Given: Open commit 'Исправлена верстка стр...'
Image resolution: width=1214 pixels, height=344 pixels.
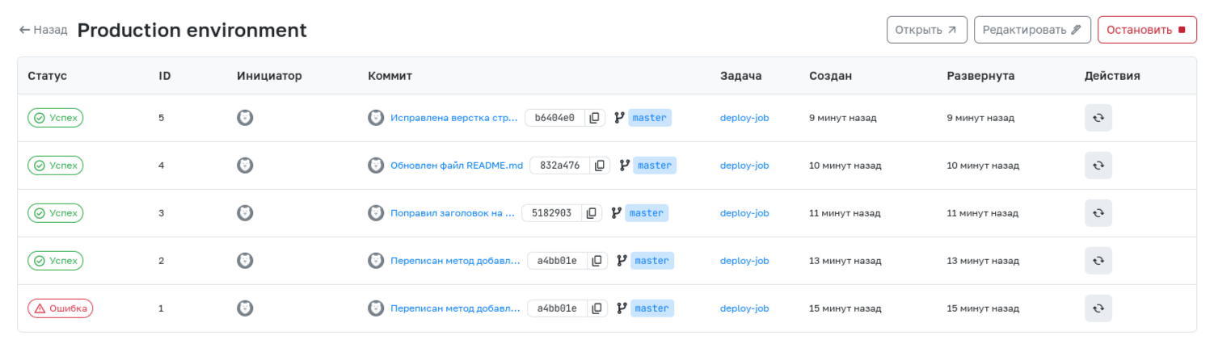Looking at the screenshot, I should pos(454,118).
